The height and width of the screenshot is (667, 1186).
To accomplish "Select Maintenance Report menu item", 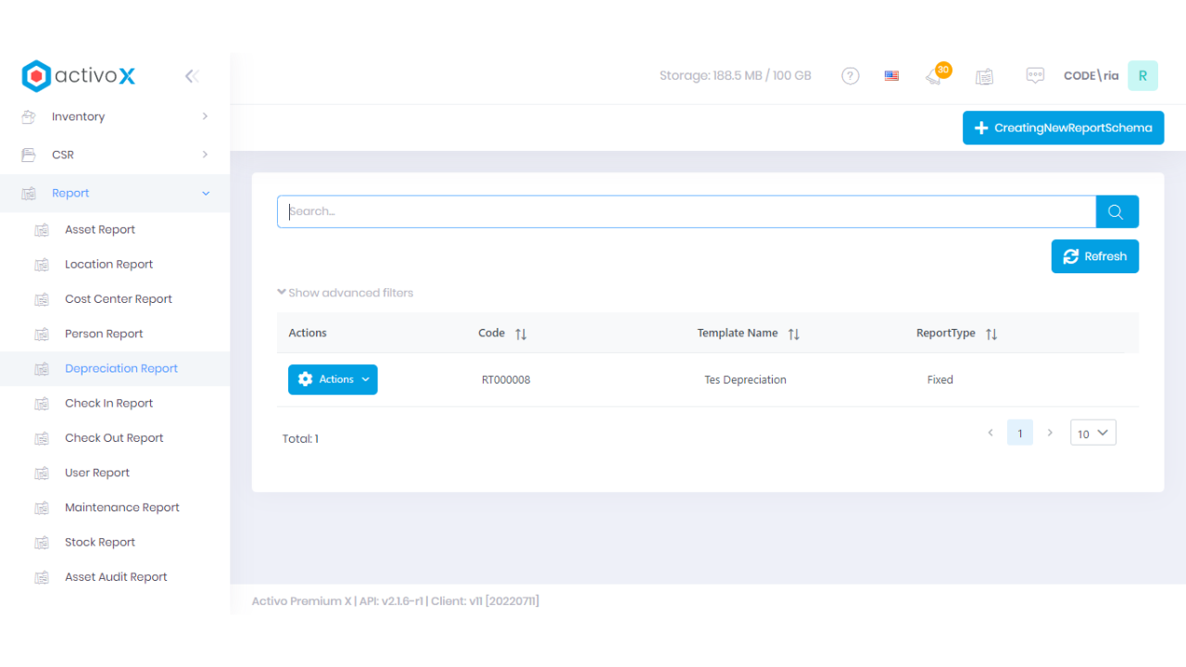I will [121, 508].
